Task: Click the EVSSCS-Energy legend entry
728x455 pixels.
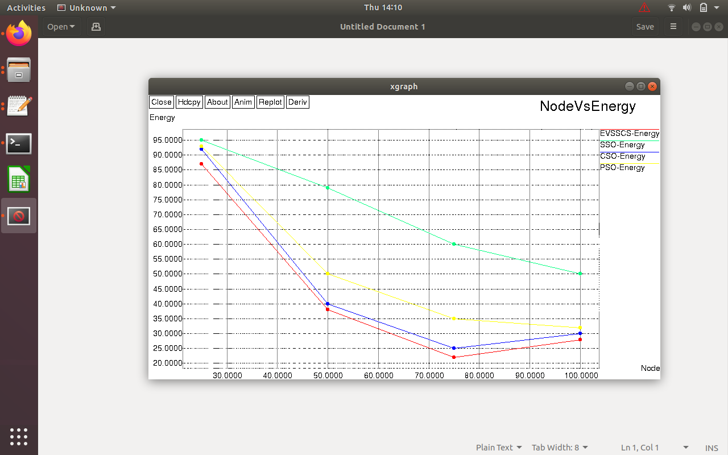Action: click(x=630, y=134)
